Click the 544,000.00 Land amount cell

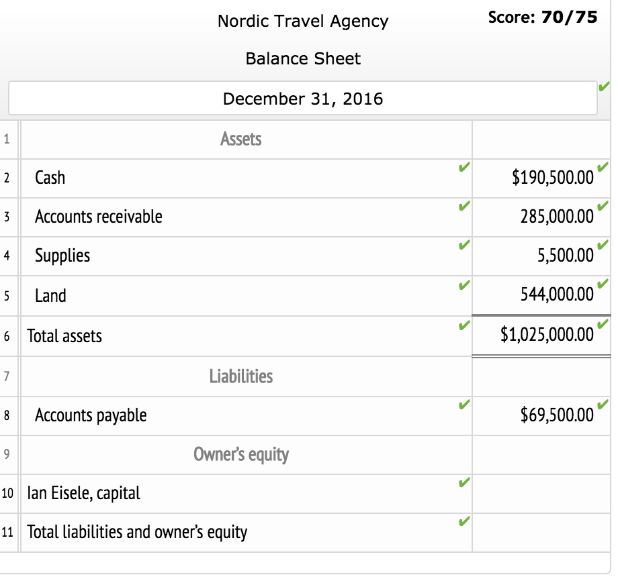(x=541, y=296)
